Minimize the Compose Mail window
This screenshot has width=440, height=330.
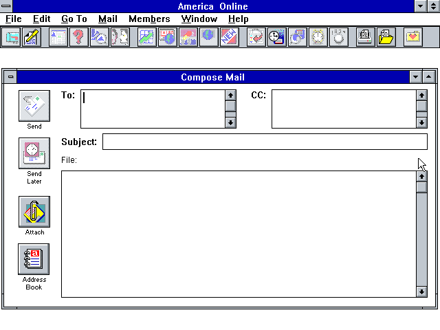click(415, 77)
